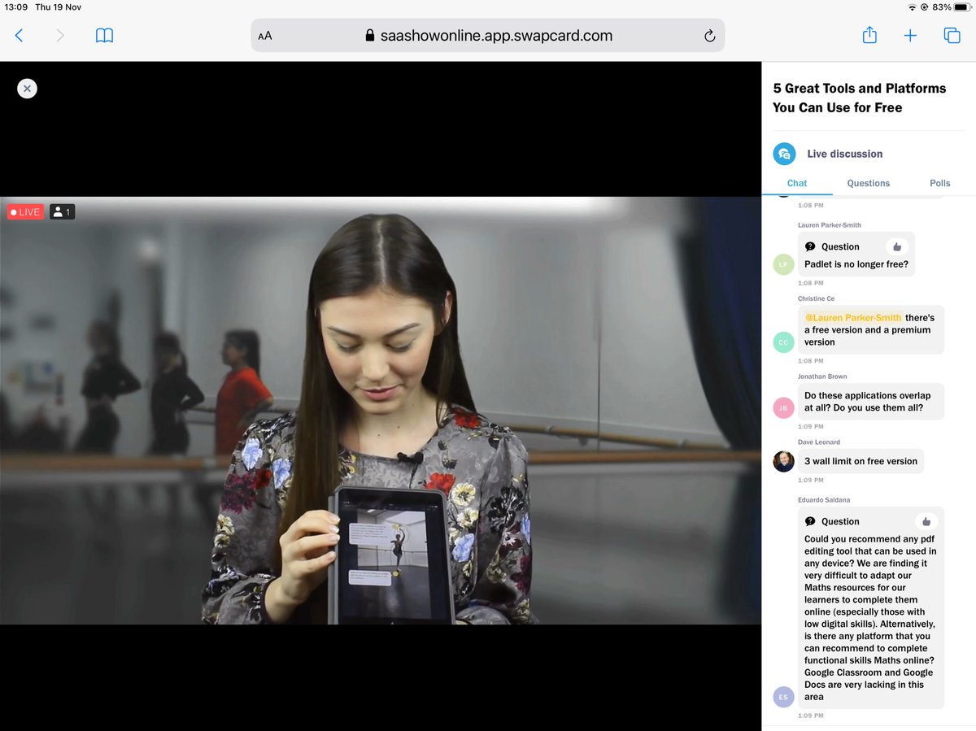Tap the Safari forward arrow
The width and height of the screenshot is (976, 731).
59,36
